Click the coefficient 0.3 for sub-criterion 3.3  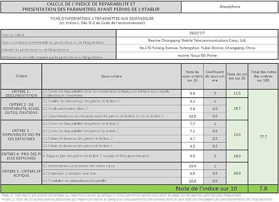point(215,138)
